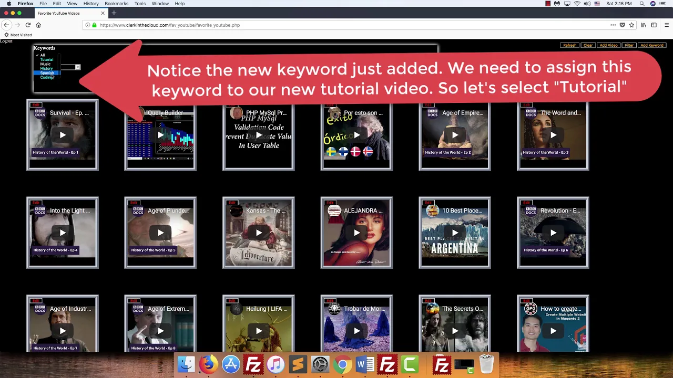Open the Tools menu
This screenshot has height=378, width=673.
click(140, 4)
